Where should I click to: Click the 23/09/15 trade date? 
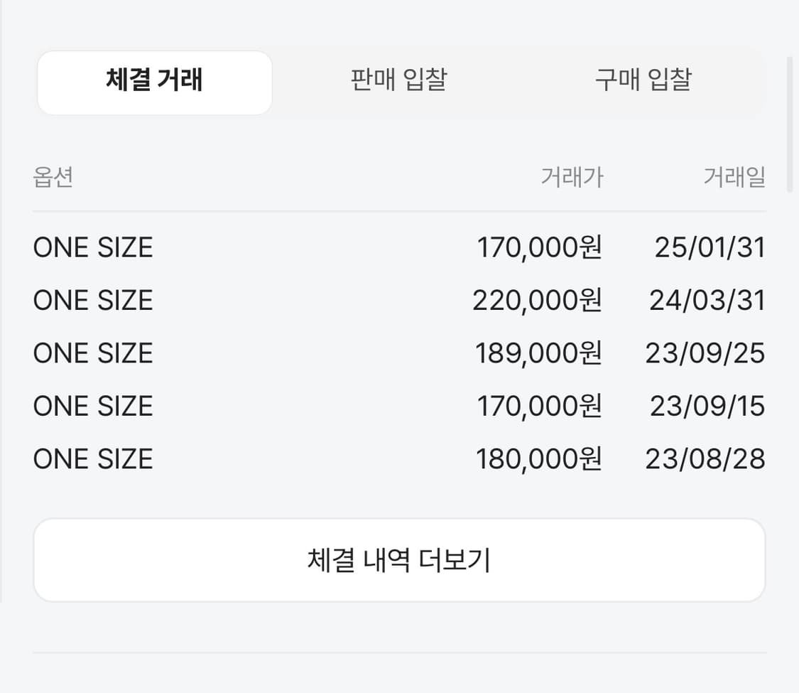click(x=707, y=406)
